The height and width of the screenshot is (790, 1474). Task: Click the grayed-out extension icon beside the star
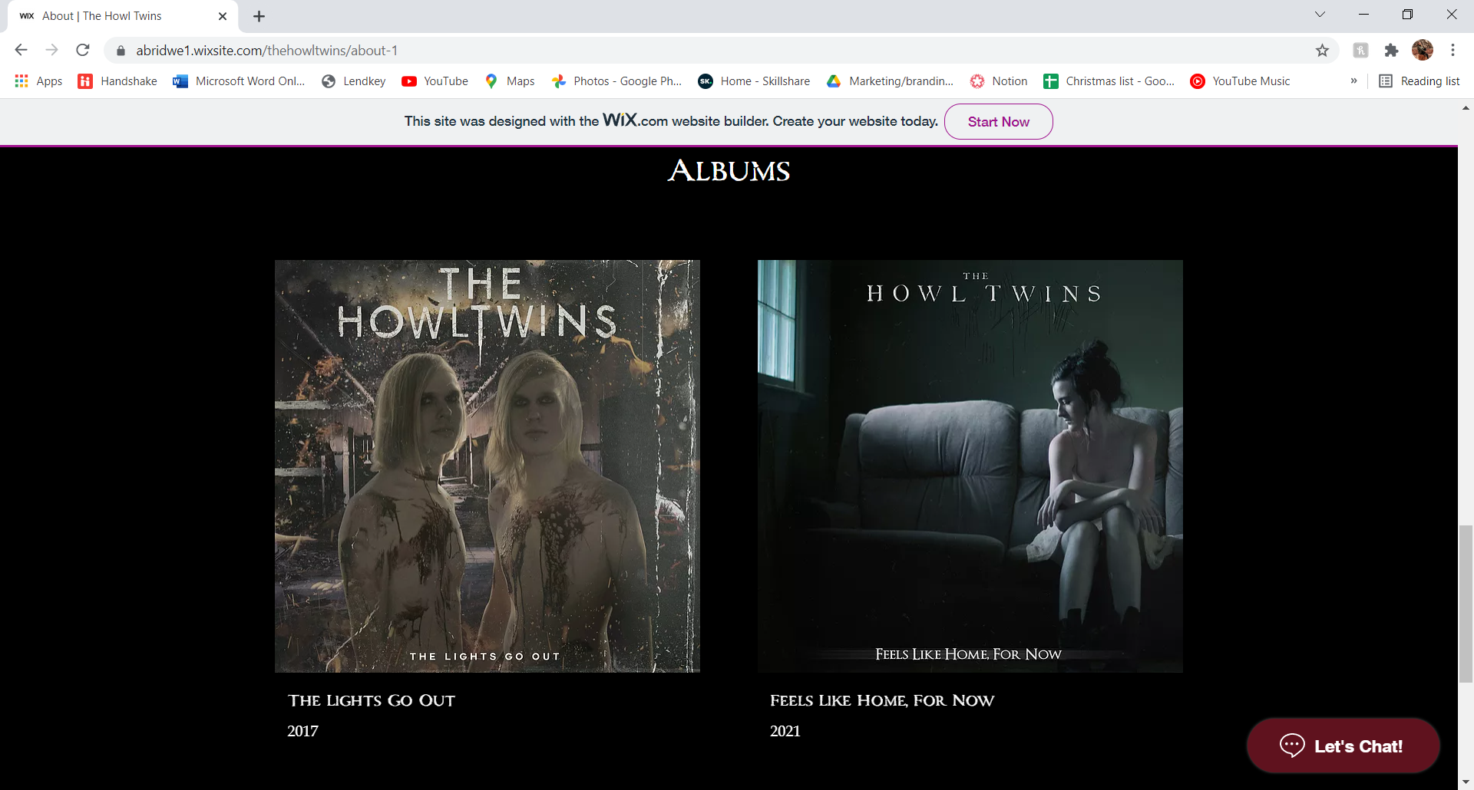(1360, 51)
